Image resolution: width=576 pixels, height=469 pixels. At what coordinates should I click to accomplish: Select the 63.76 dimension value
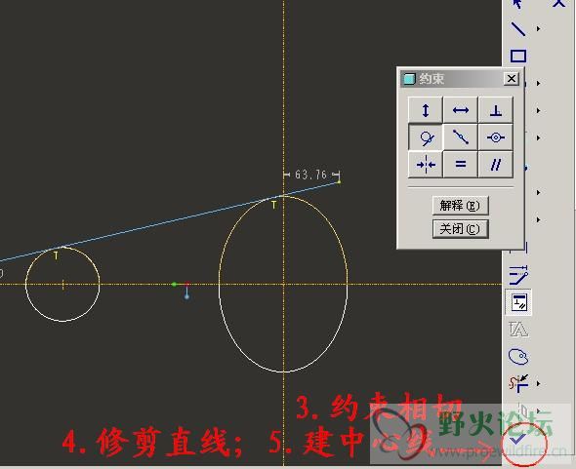click(x=310, y=175)
